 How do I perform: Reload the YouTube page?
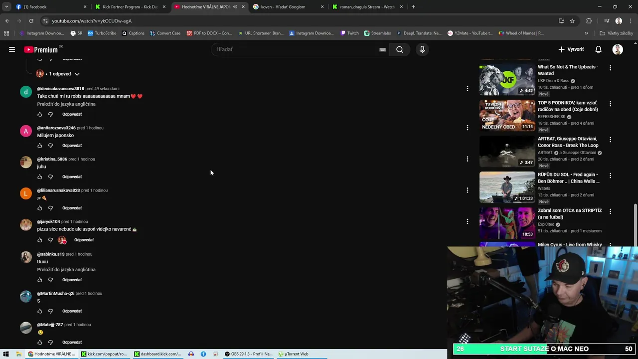(31, 21)
